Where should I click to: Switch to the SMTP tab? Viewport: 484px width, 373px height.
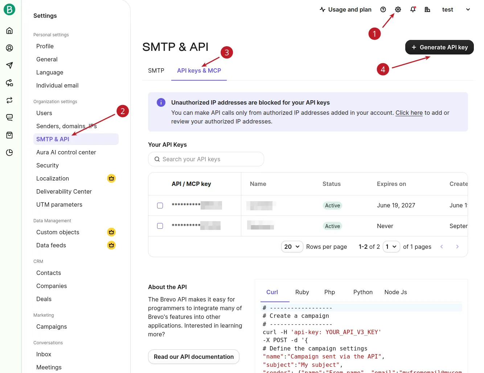(x=156, y=70)
